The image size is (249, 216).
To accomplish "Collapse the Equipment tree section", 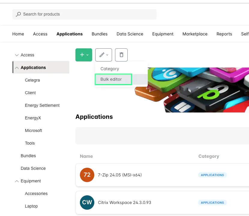I will (17, 181).
